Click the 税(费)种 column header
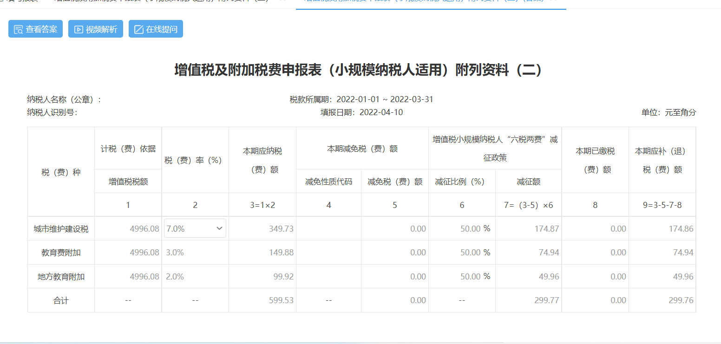The image size is (721, 344). point(61,172)
